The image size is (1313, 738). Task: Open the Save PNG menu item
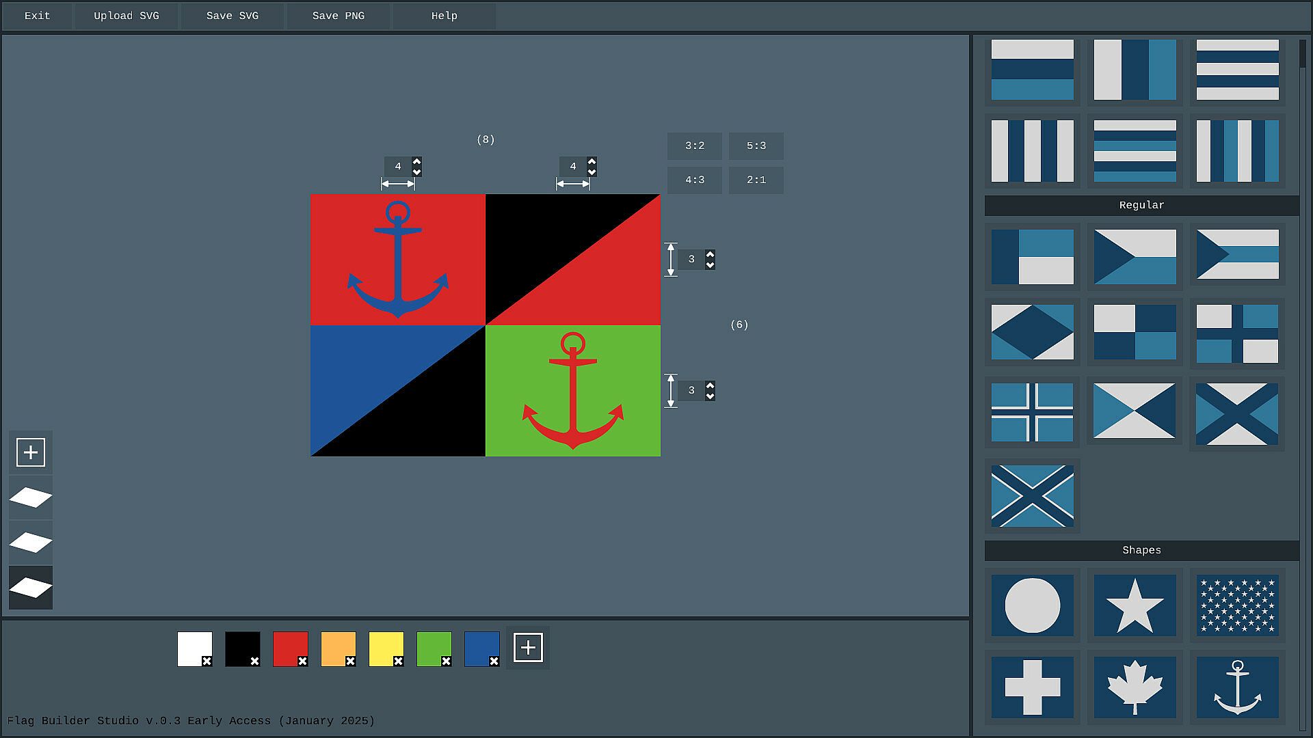pyautogui.click(x=338, y=16)
